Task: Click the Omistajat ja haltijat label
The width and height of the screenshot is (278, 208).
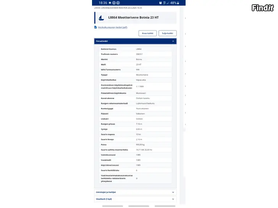Action: tap(106, 192)
